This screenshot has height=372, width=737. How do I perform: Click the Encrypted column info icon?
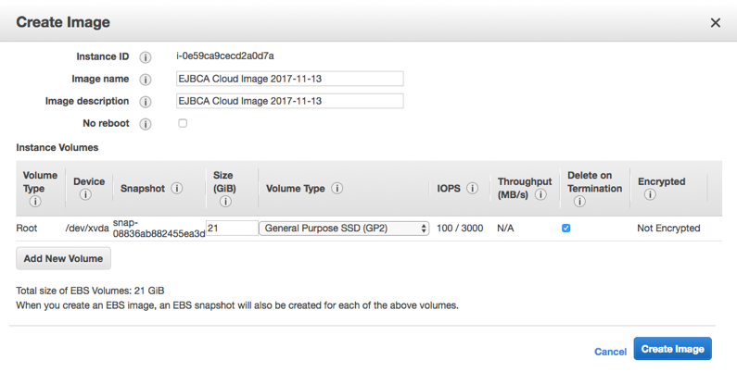point(650,195)
